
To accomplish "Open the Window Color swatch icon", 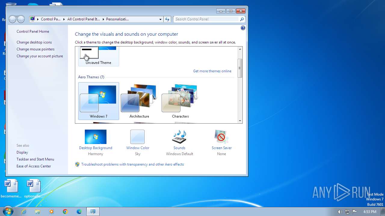I will click(x=137, y=137).
